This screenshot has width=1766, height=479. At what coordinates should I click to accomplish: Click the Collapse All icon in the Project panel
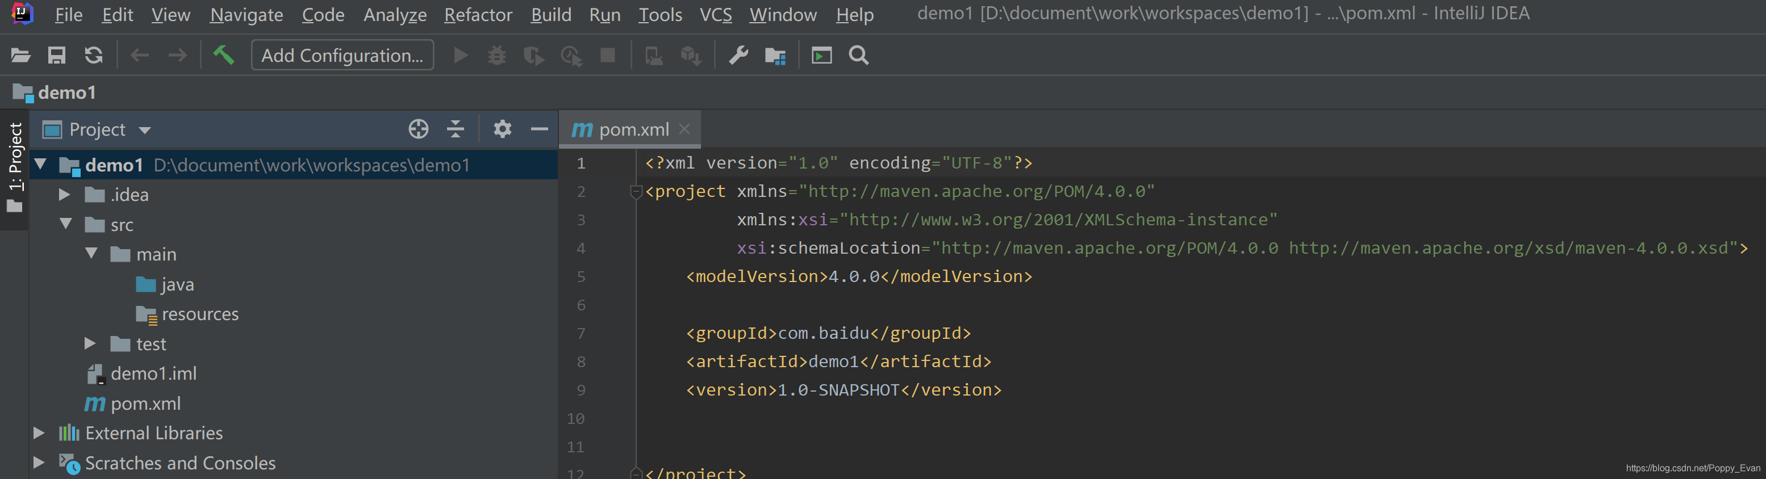456,129
